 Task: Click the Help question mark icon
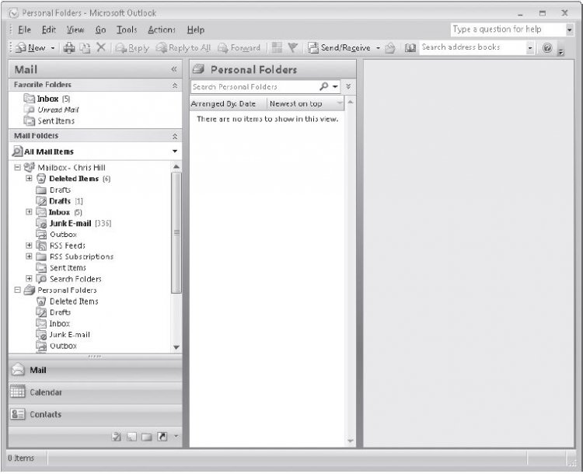pos(547,48)
